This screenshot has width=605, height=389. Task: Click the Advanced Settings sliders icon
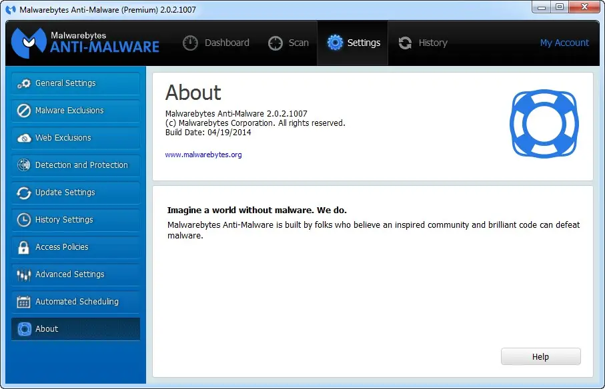23,274
